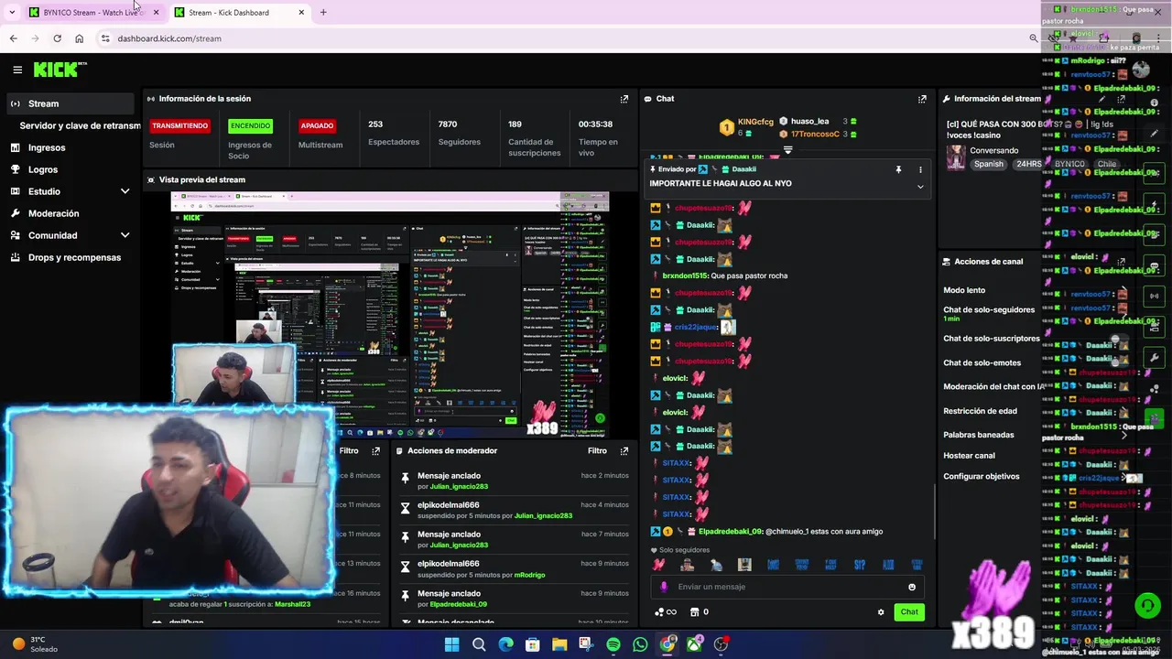Screen dimensions: 1172x659
Task: Click the ENCENDIDO socio income badge
Action: click(x=250, y=125)
